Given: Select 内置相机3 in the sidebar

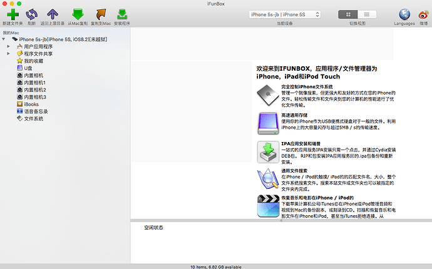Looking at the screenshot, I should [x=35, y=97].
